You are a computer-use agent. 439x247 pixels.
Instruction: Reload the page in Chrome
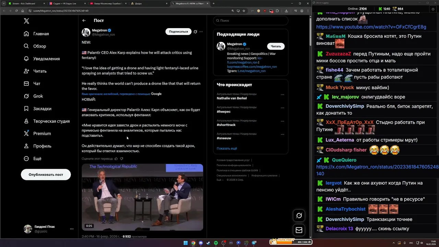16,11
